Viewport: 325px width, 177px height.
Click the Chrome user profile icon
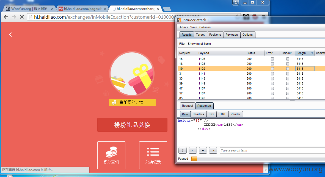click(x=236, y=3)
